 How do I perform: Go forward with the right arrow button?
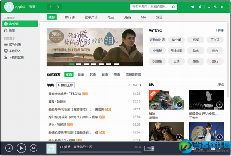(58, 7)
